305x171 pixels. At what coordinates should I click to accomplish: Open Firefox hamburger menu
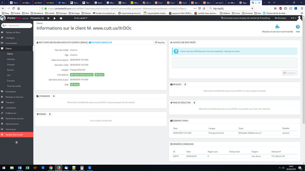click(302, 8)
